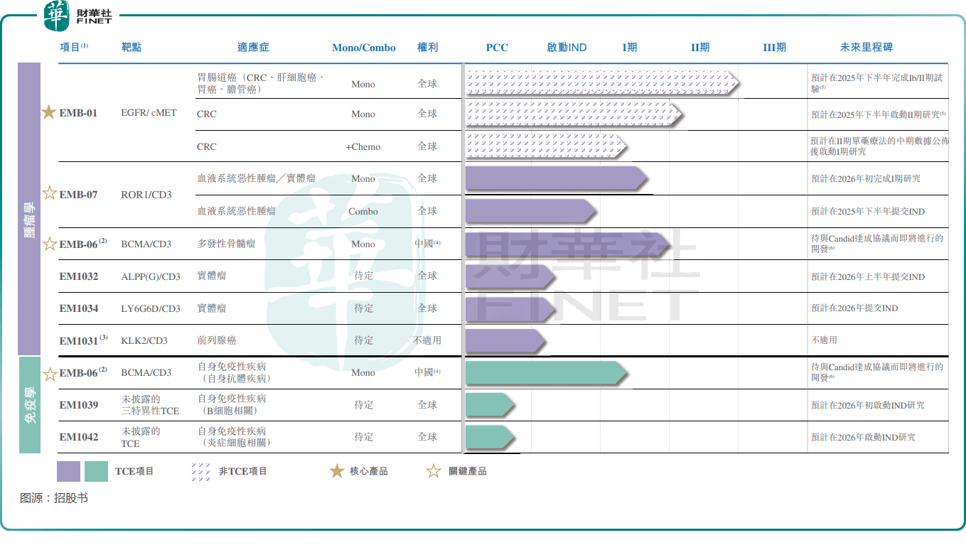
Task: Click the 图源：招股书 source caption
Action: coord(54,498)
